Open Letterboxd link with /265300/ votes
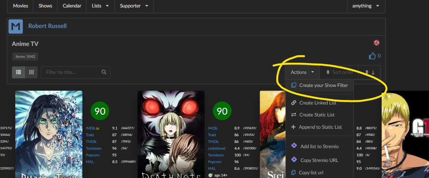 click(217, 148)
